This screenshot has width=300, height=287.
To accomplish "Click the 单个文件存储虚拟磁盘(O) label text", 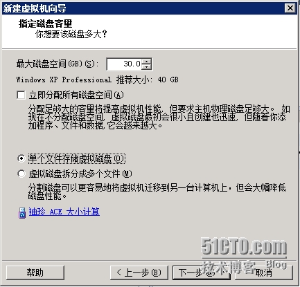I will [77, 158].
